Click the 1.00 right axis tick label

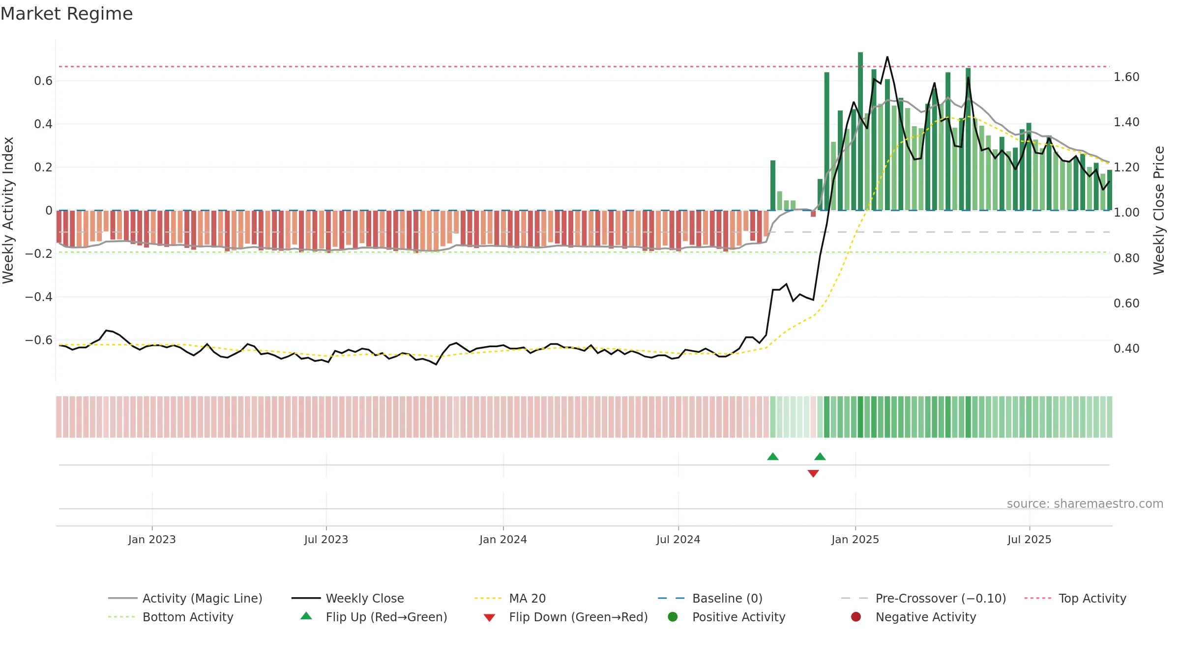tap(1126, 213)
